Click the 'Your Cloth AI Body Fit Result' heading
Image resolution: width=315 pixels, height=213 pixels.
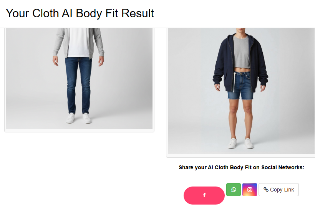tap(80, 13)
